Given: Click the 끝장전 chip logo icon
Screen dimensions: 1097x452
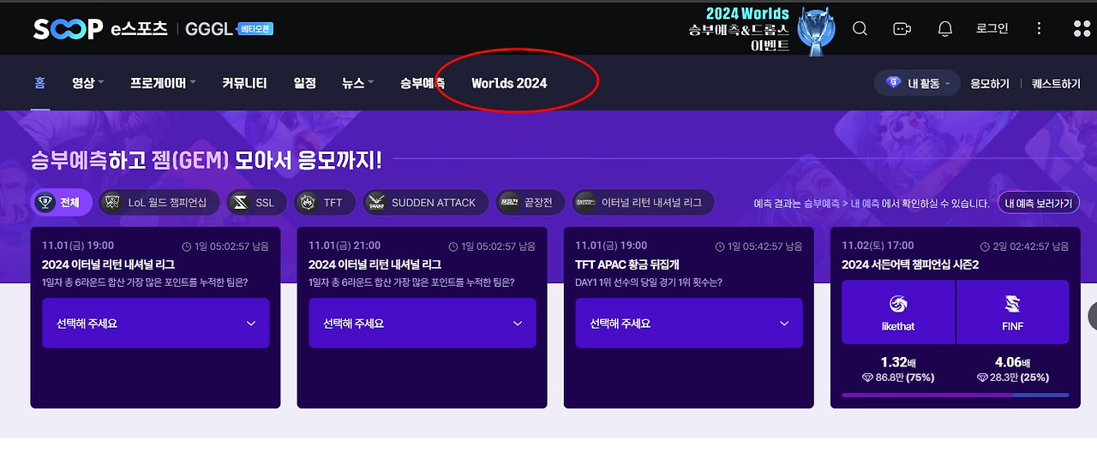Looking at the screenshot, I should [x=511, y=203].
